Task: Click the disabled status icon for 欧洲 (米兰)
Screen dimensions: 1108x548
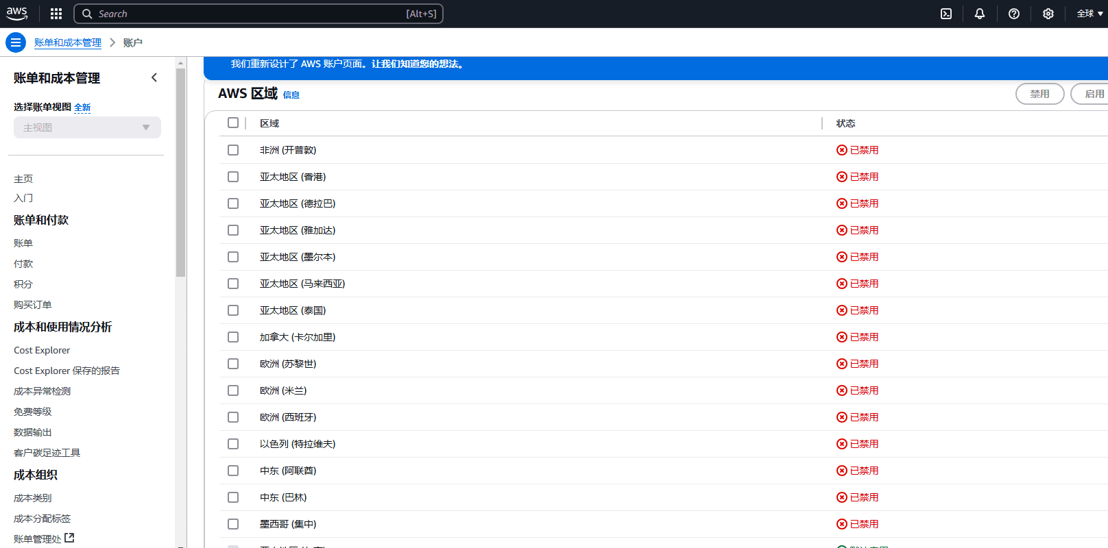Action: click(x=842, y=390)
